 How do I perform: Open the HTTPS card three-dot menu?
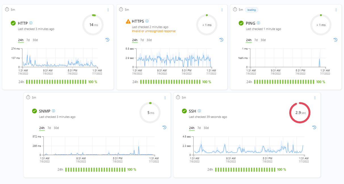[222, 10]
